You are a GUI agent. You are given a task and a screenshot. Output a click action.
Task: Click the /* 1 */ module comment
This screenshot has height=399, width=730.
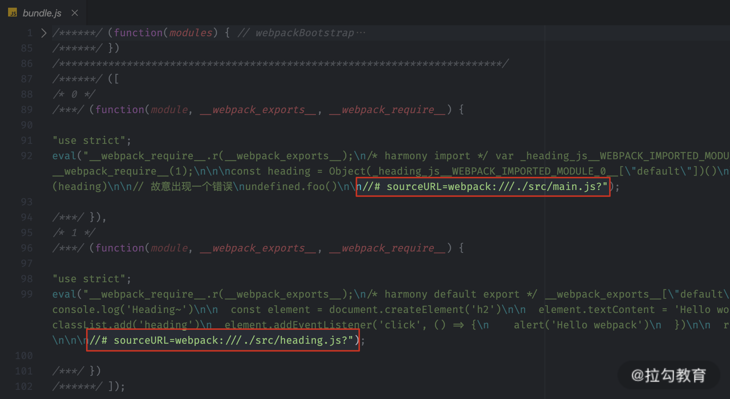coord(74,233)
